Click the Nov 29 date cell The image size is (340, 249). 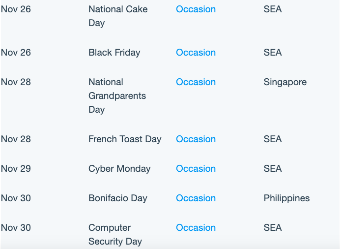pyautogui.click(x=16, y=168)
